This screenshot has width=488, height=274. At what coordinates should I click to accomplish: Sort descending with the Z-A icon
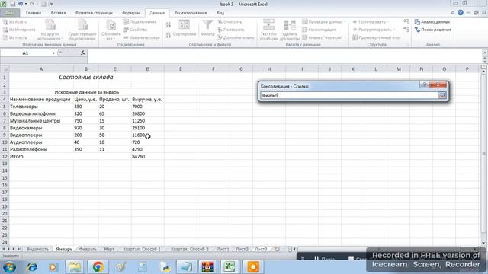[x=169, y=35]
